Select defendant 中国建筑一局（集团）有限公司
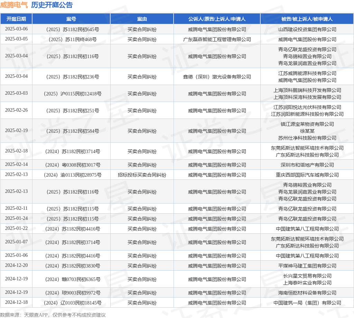 pyautogui.click(x=307, y=303)
